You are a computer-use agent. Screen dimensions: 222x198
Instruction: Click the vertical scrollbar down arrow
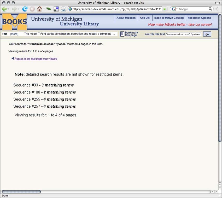coord(220,188)
